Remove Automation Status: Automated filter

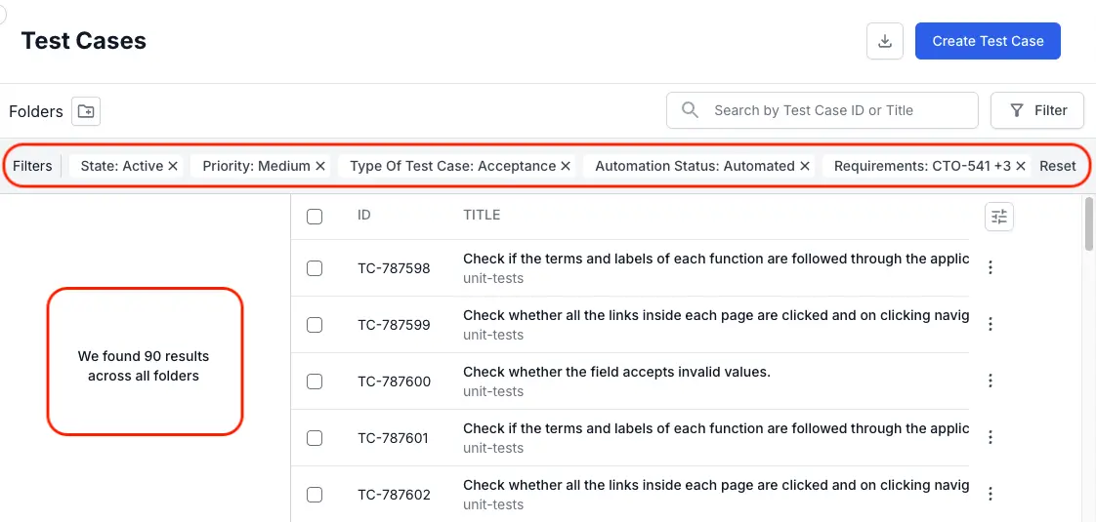point(804,166)
